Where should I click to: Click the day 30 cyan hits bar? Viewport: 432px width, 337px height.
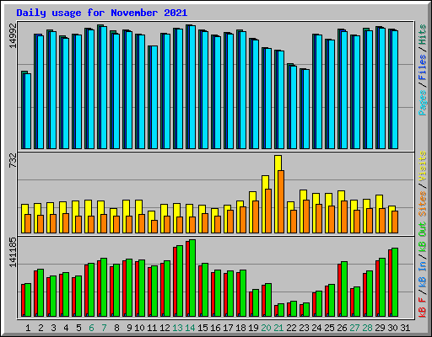tap(395, 89)
